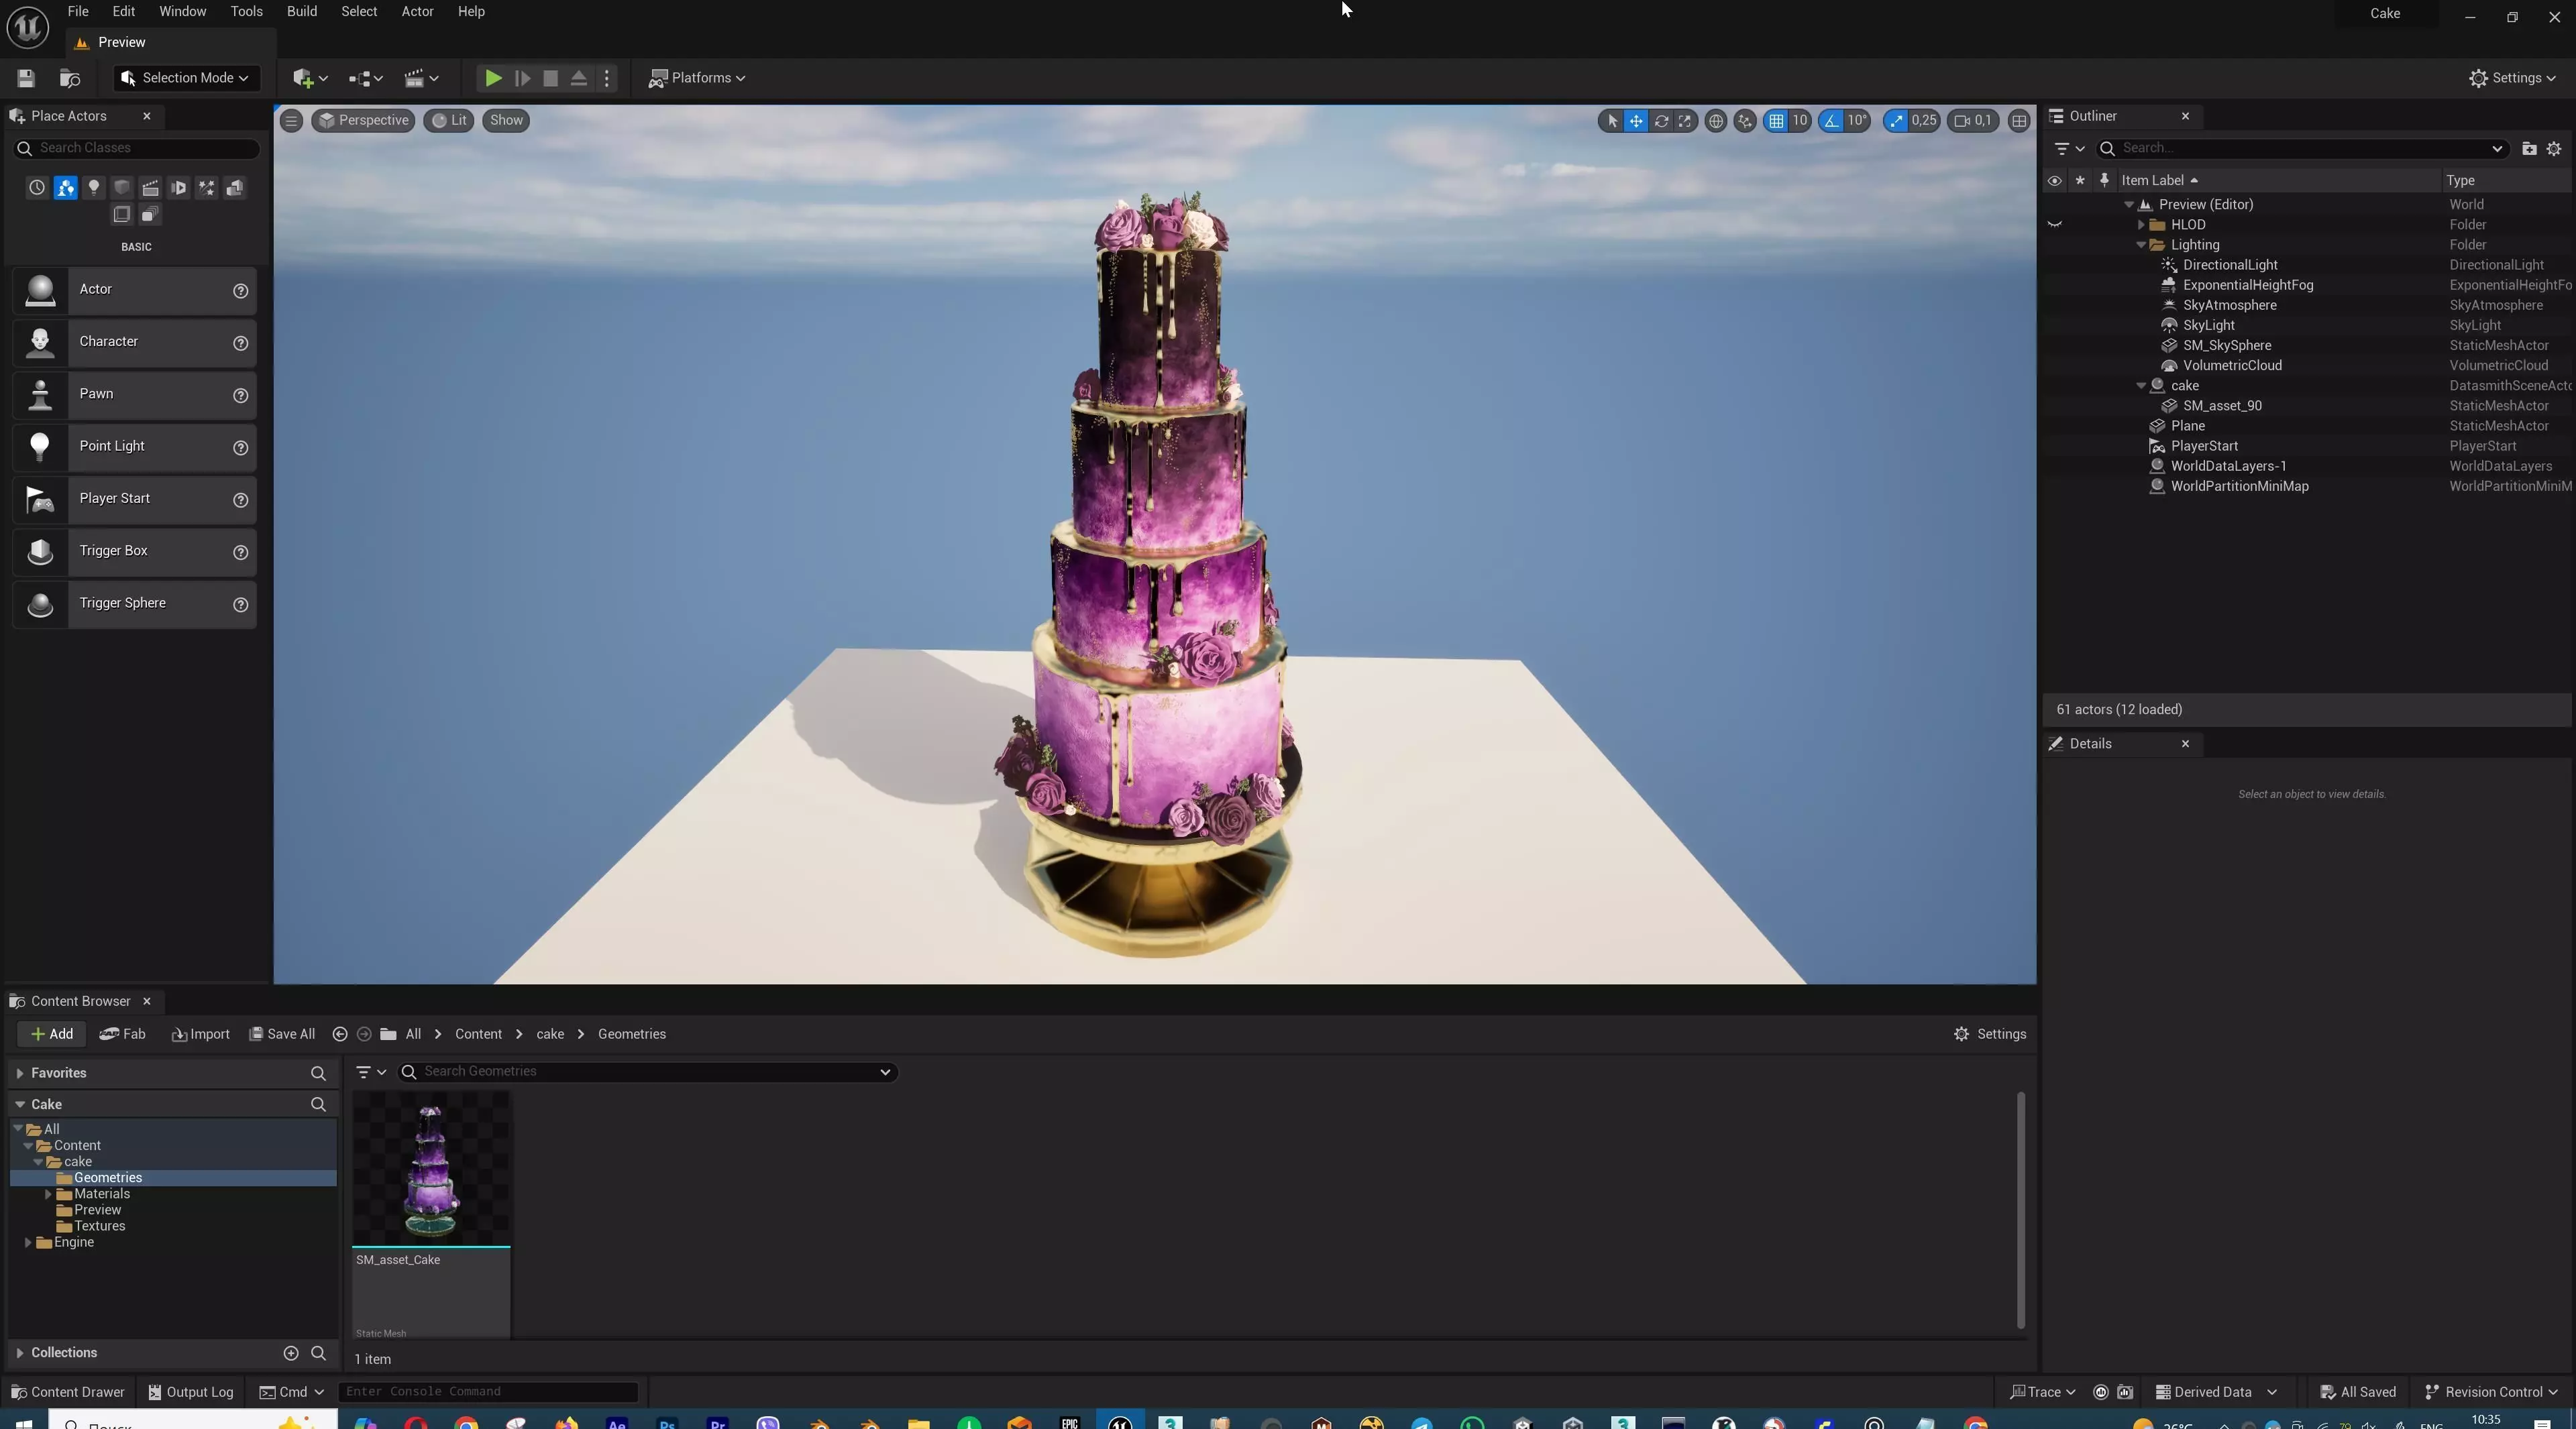Select DirectionalLight in the Outliner
The height and width of the screenshot is (1429, 2576).
pos(2230,265)
